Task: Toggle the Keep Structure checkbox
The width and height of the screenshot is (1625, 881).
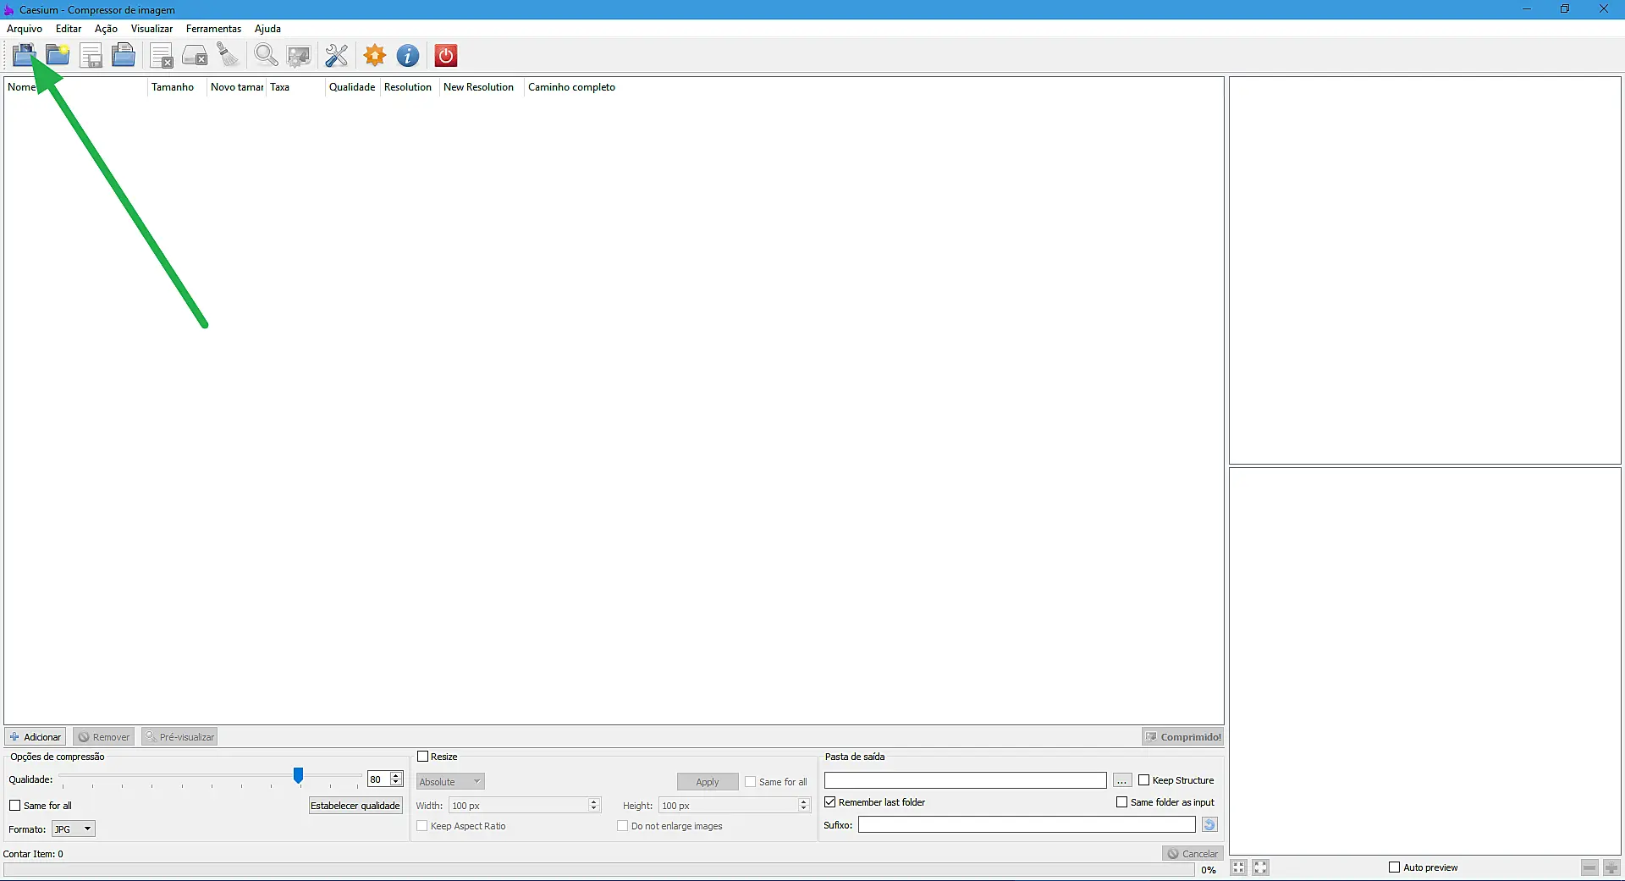Action: (1144, 780)
